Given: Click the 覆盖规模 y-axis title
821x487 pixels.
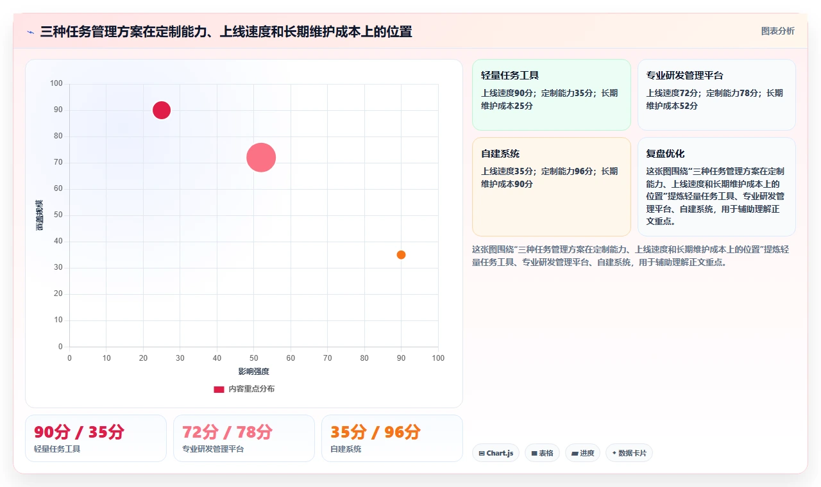Looking at the screenshot, I should (40, 215).
